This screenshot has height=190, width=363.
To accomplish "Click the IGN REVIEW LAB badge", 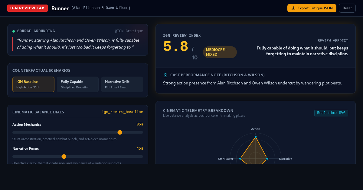I will 28,8.
